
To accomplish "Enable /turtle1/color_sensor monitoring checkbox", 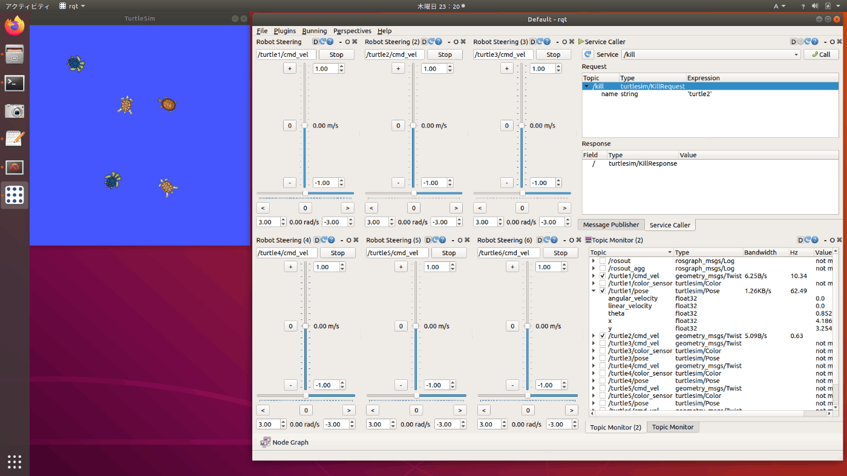I will point(603,283).
